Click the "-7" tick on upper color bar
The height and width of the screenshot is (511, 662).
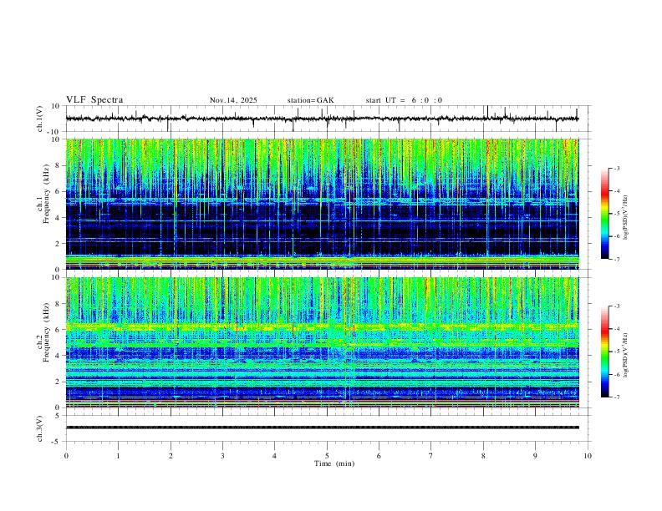[616, 259]
